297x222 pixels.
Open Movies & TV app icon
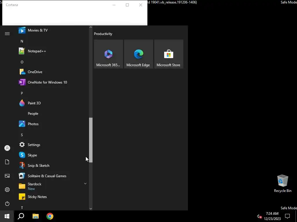pos(22,30)
